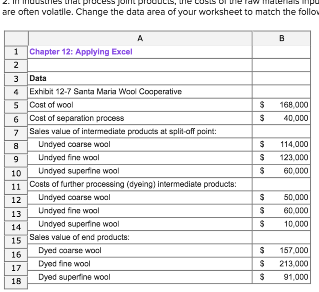Click the "Dyed fine wool" cell
The width and height of the screenshot is (319, 292).
pos(140,264)
